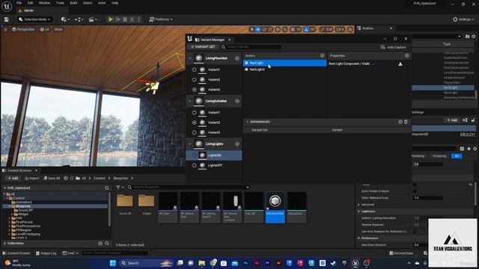Click the record property value icon
The height and width of the screenshot is (269, 479).
pyautogui.click(x=400, y=64)
